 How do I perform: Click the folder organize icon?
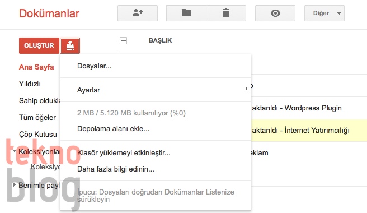click(x=186, y=13)
